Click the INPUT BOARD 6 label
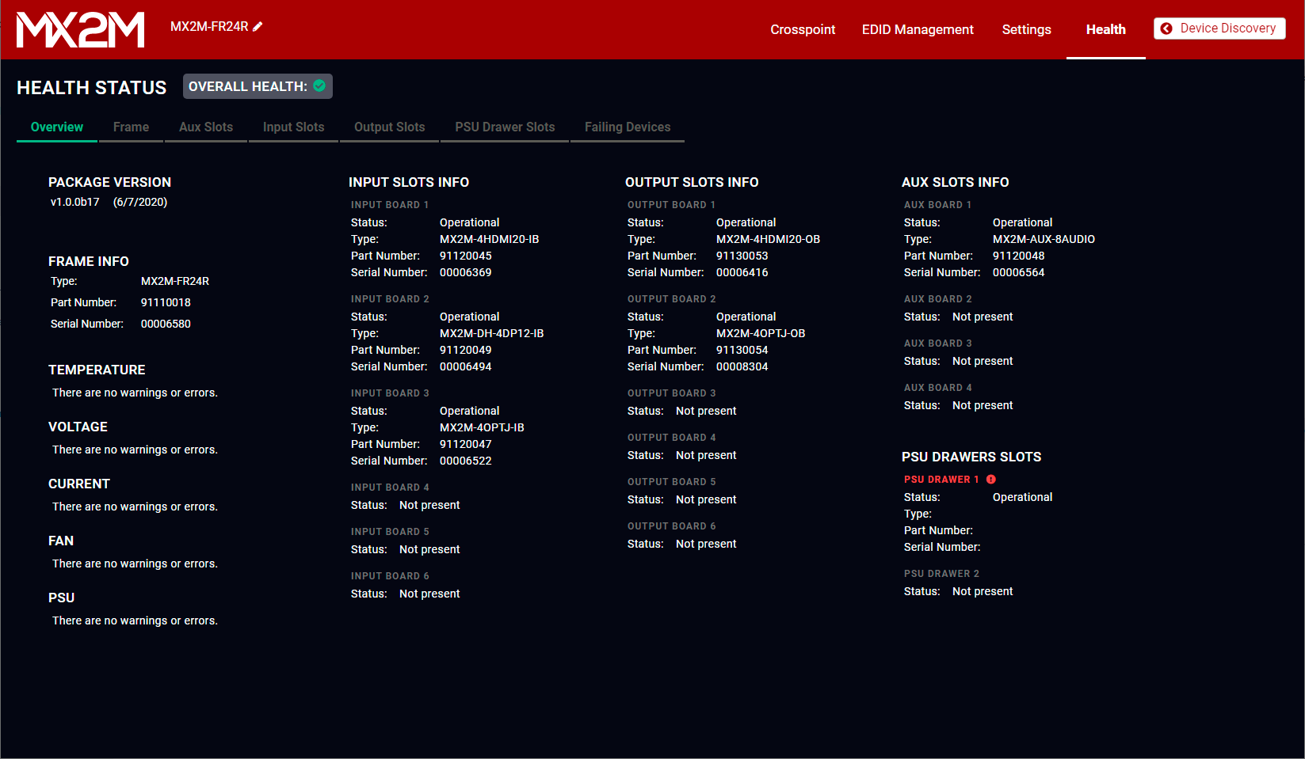Screen dimensions: 1305x759 click(390, 576)
